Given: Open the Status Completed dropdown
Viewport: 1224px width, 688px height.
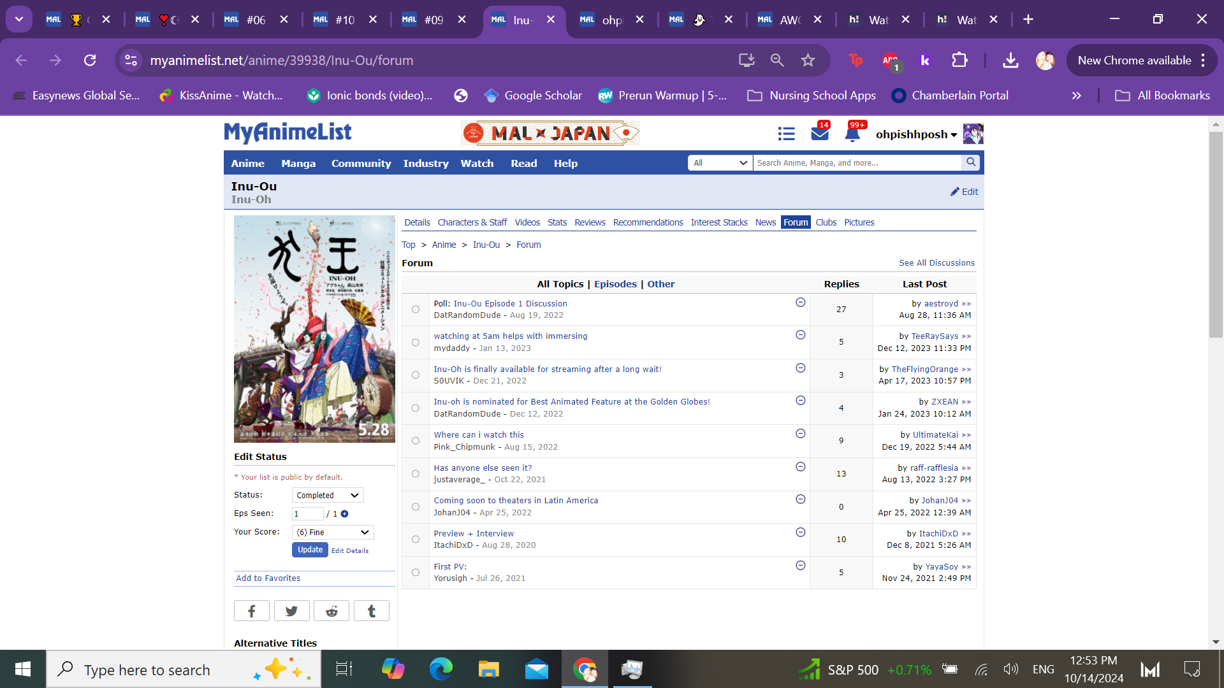Looking at the screenshot, I should pos(328,496).
